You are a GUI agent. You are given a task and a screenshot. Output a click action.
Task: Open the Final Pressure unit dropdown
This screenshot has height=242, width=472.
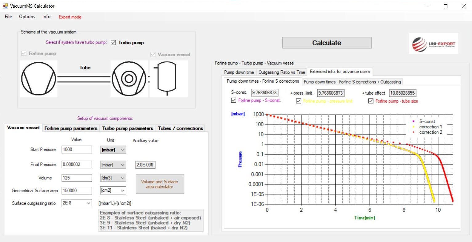point(113,165)
